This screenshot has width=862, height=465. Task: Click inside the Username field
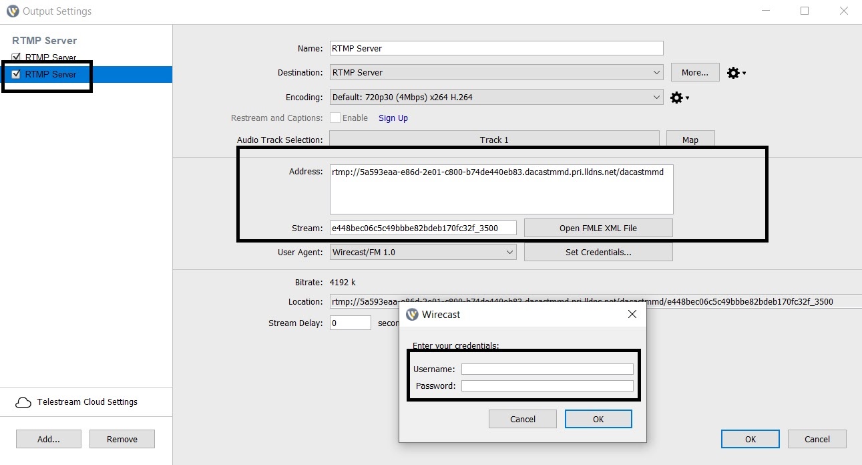(547, 368)
